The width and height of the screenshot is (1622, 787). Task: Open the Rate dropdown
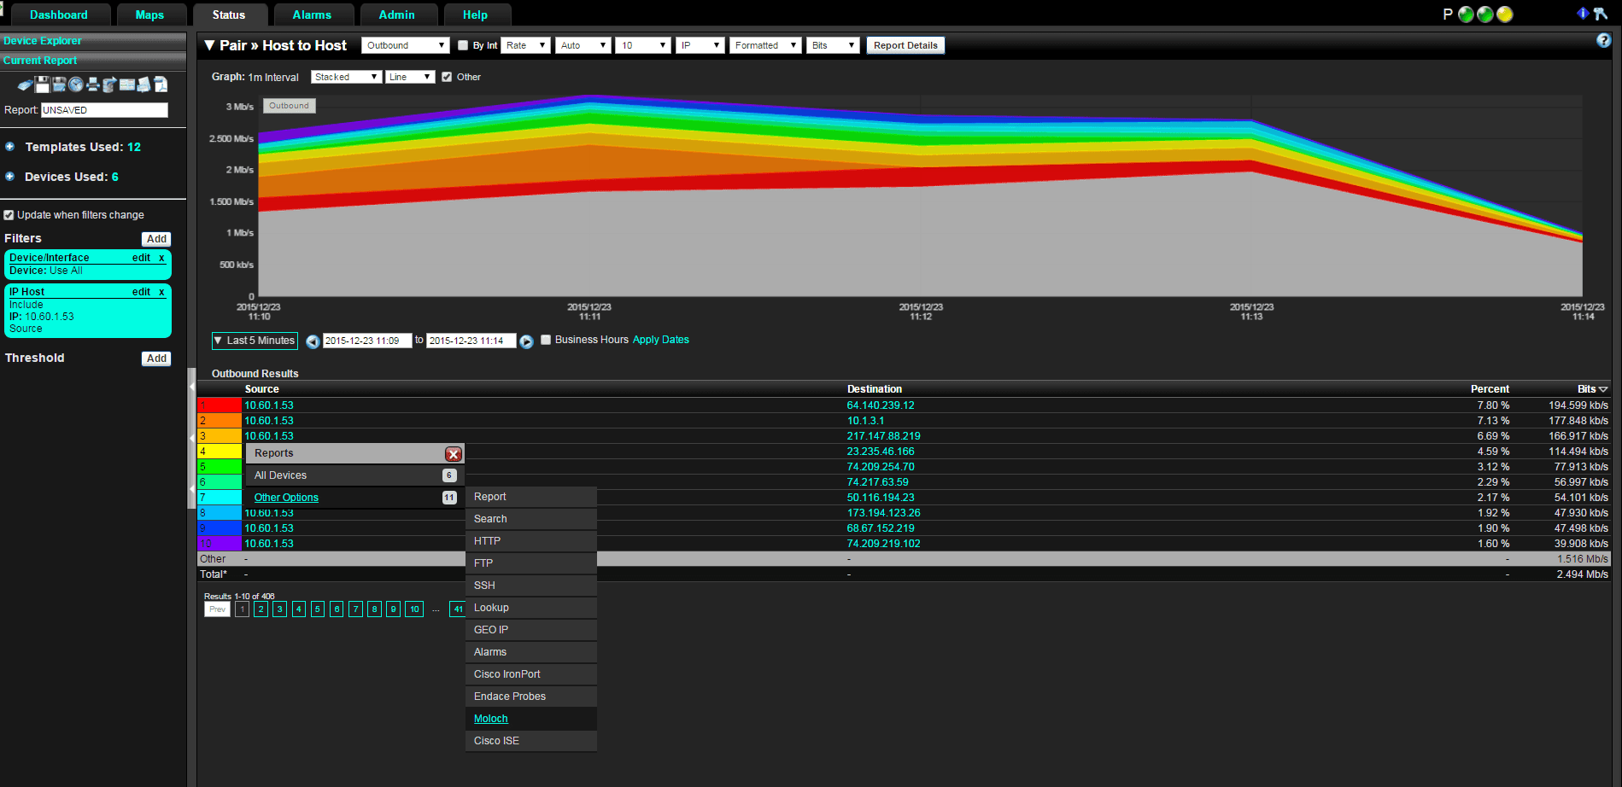(525, 45)
